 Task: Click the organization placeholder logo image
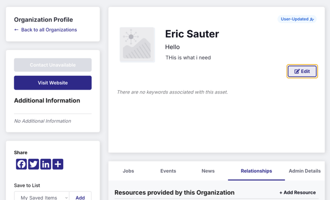137,45
